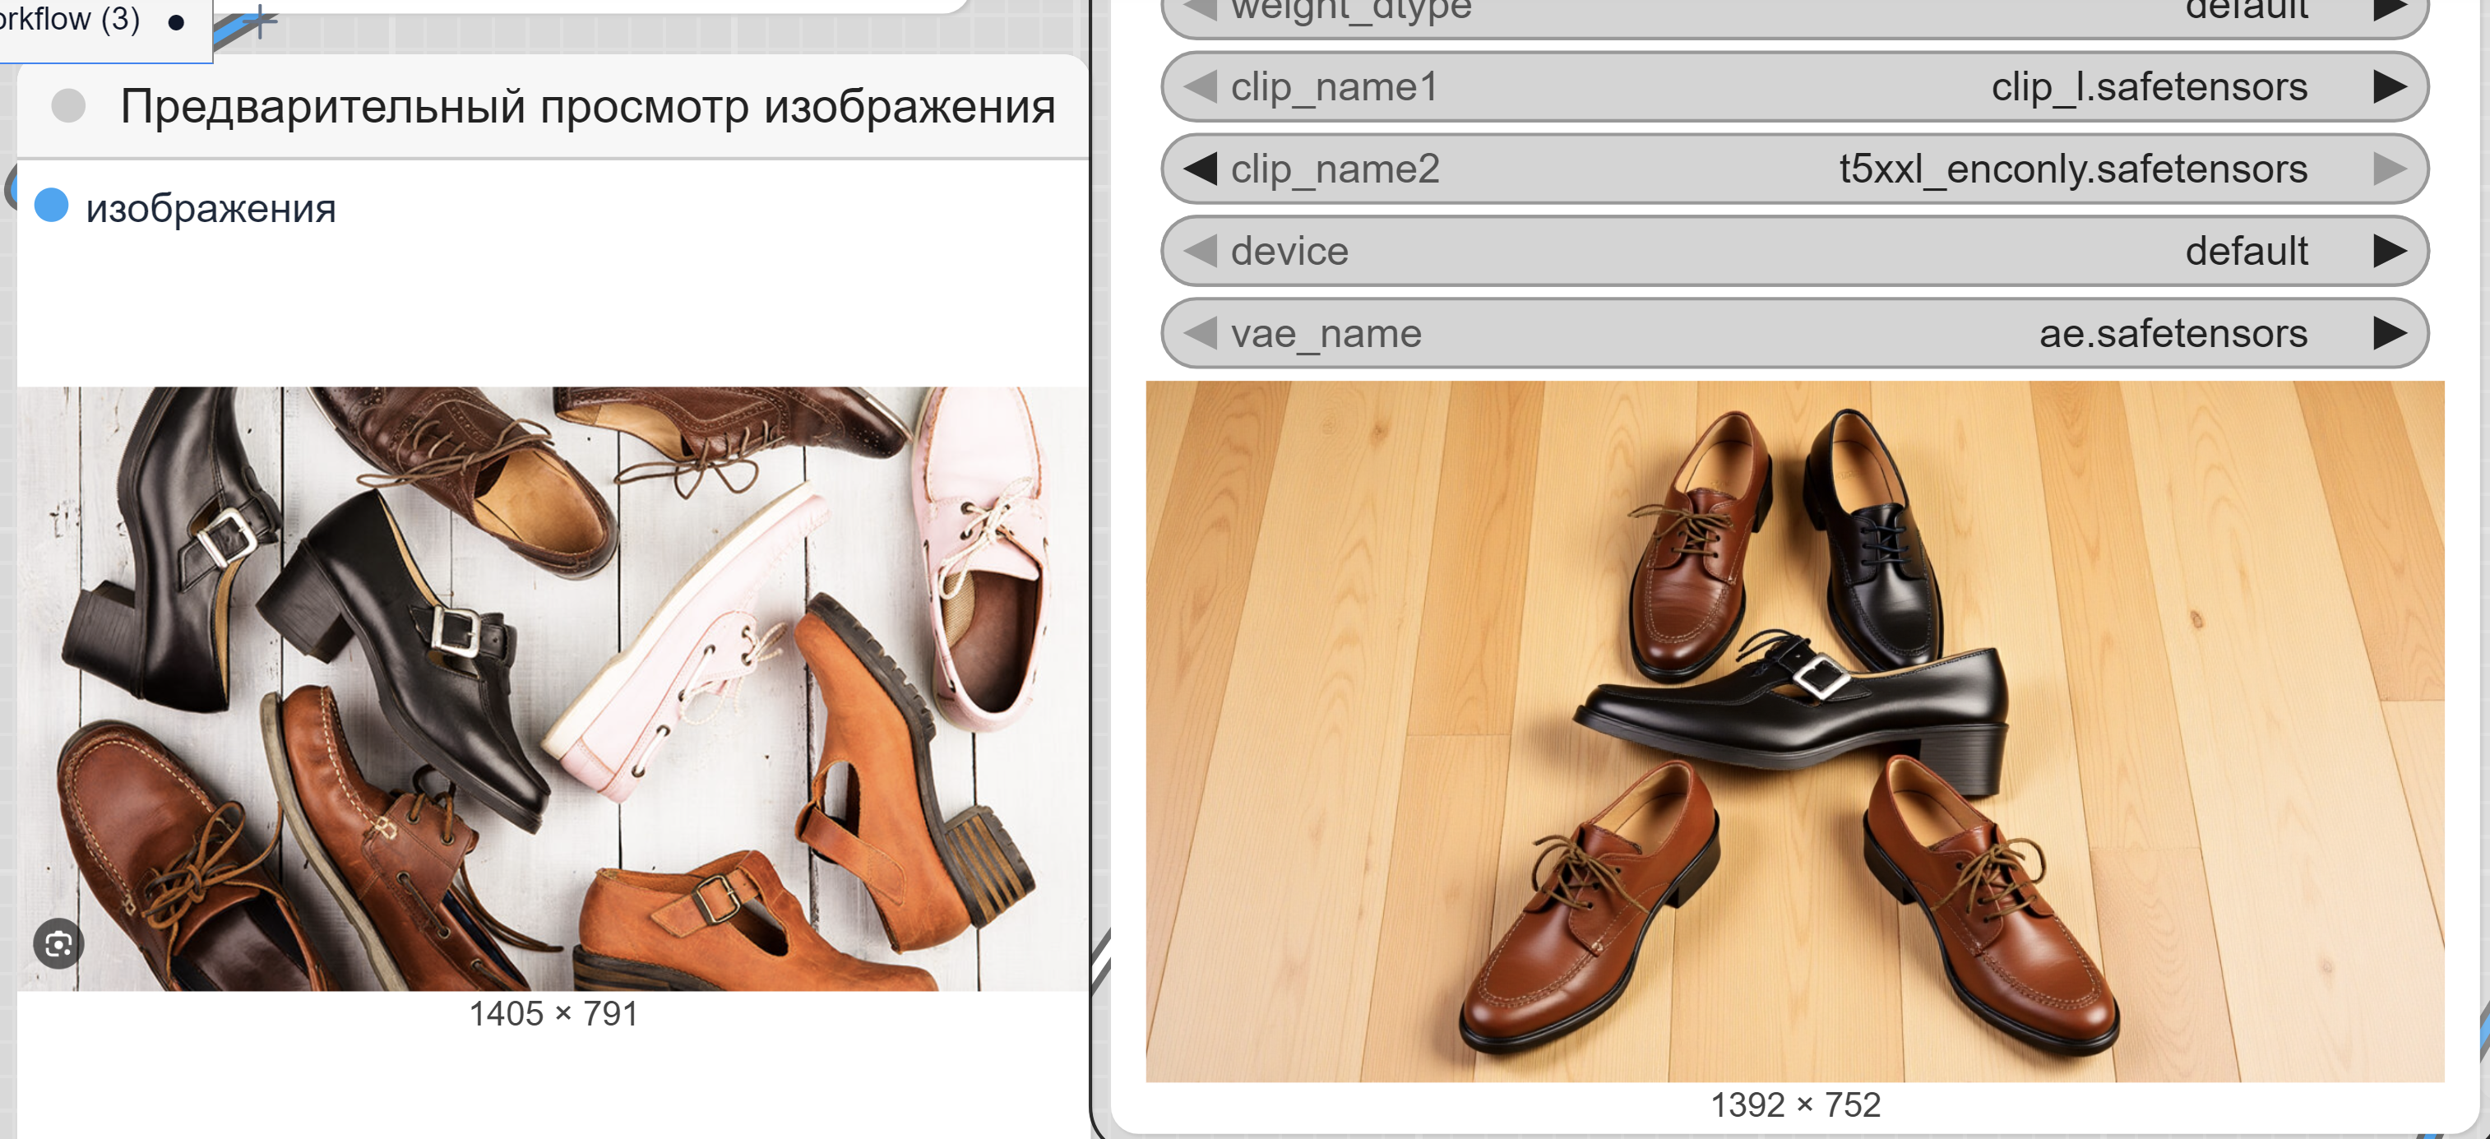
Task: Click the blue изображения input socket
Action: click(x=51, y=206)
